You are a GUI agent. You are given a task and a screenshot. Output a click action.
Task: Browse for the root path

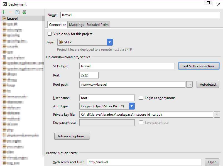pos(190,84)
